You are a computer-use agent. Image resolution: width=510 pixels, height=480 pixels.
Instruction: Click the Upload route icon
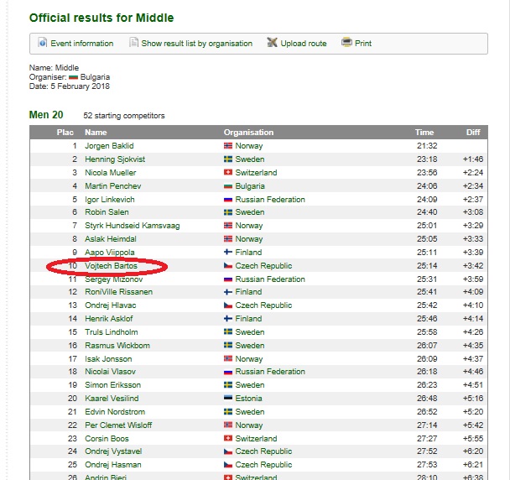click(273, 43)
